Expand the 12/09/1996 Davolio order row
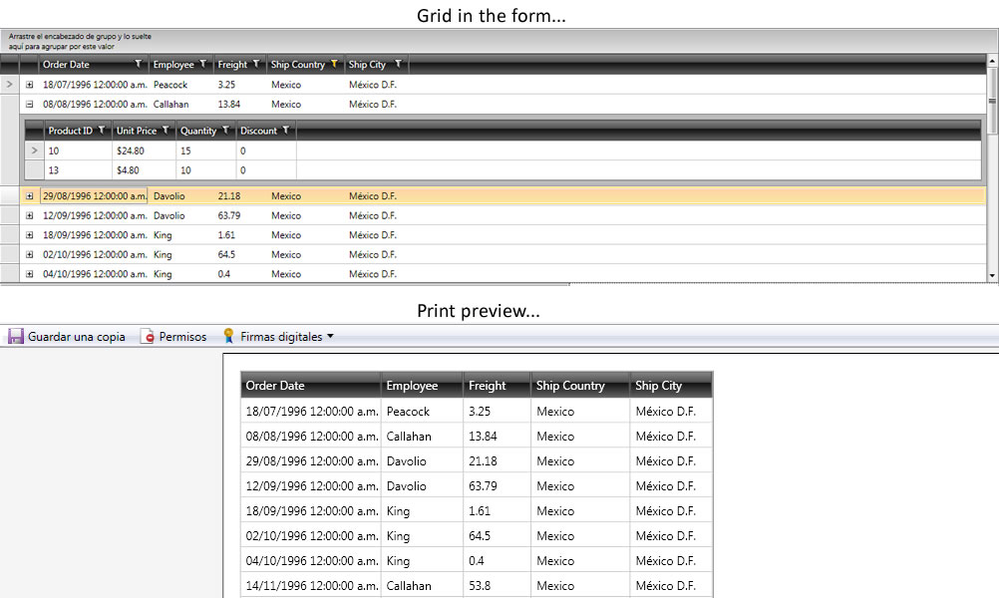 (x=29, y=216)
